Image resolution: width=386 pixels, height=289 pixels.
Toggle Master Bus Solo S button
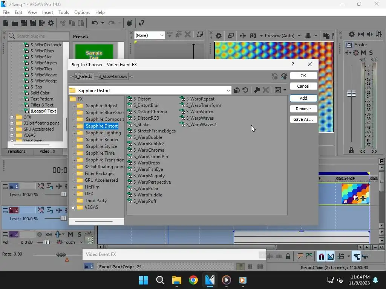click(371, 53)
